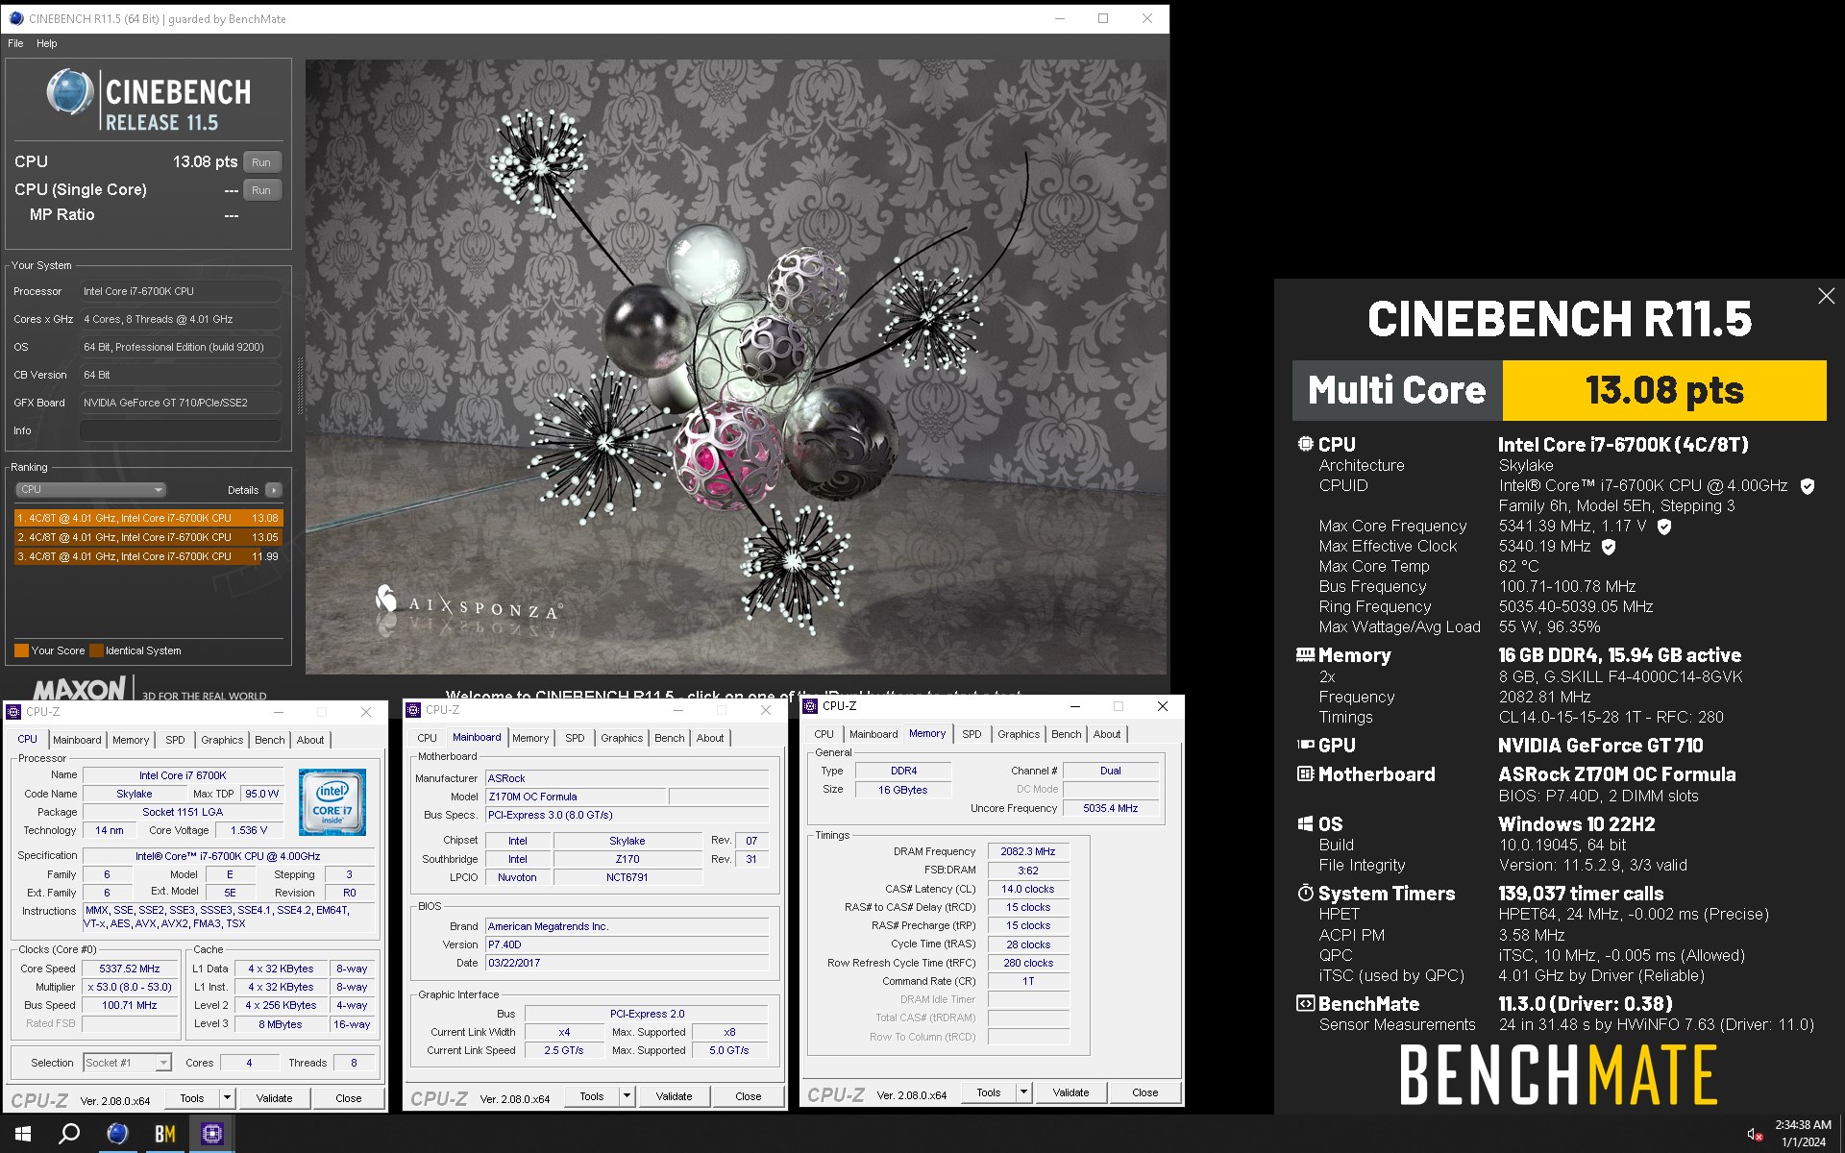Open Ranking CPU dropdown
This screenshot has width=1845, height=1153.
point(91,490)
